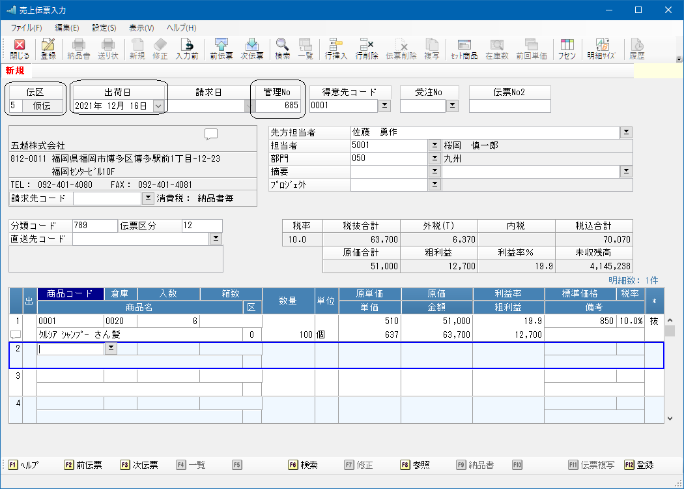Click the 入力前 undo toolbar icon
This screenshot has height=489, width=684.
point(187,49)
